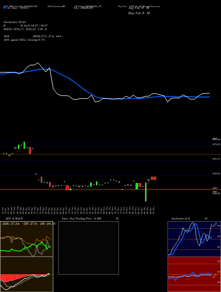
Task: Click the last red candlestick on chart
Action: click(x=155, y=178)
